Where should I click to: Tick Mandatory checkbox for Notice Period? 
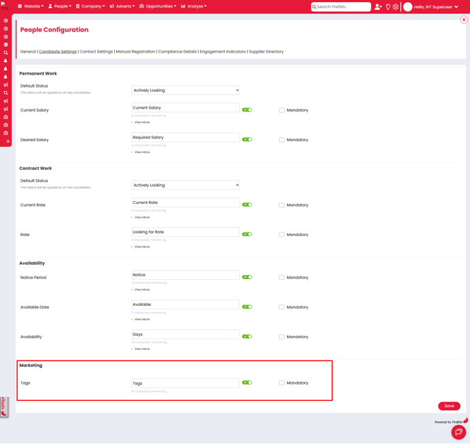tap(281, 278)
